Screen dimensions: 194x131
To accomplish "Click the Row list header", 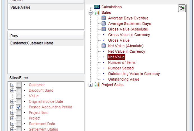I will pyautogui.click(x=46, y=36).
